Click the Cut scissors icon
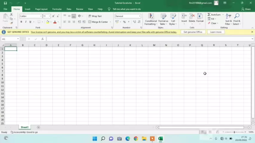This screenshot has width=255, height=143. (11, 15)
